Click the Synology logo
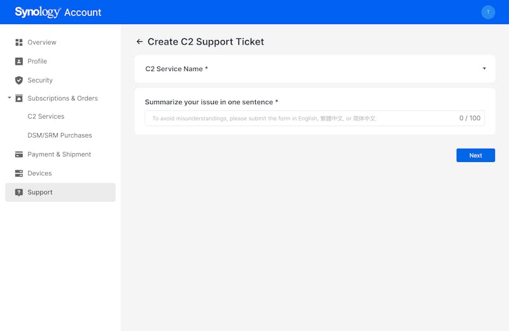Viewport: 509px width, 331px height. coord(38,12)
